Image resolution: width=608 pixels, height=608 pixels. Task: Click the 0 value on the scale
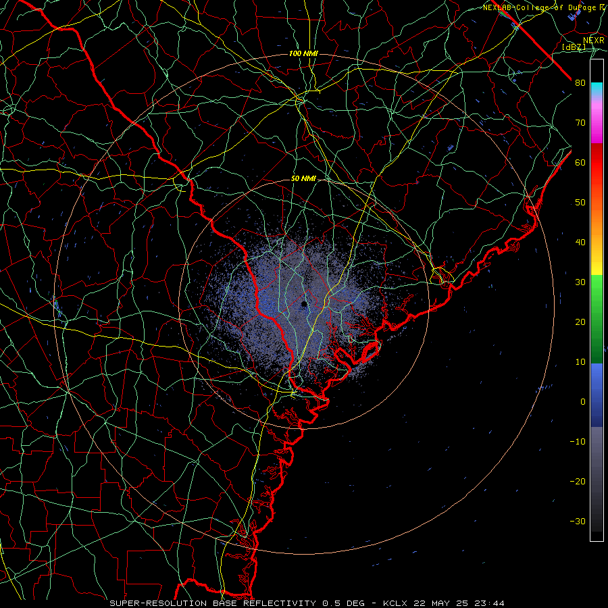(583, 402)
